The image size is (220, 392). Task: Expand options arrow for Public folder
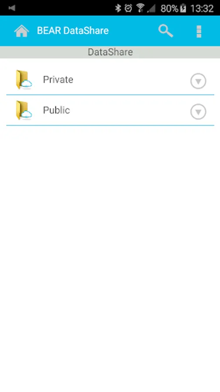198,112
